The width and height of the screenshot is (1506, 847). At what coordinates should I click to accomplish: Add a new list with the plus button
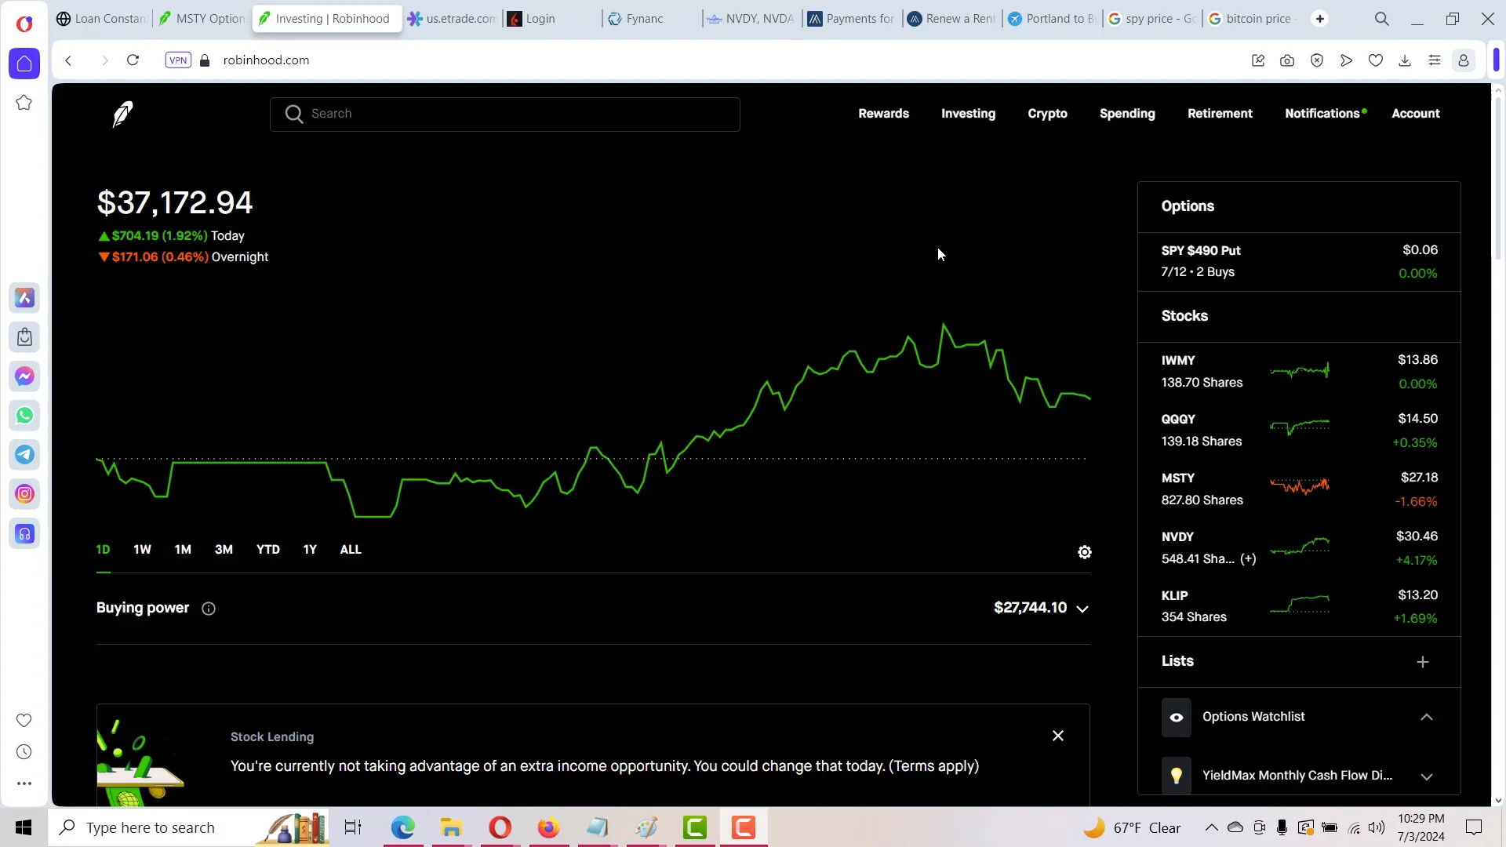pos(1423,662)
